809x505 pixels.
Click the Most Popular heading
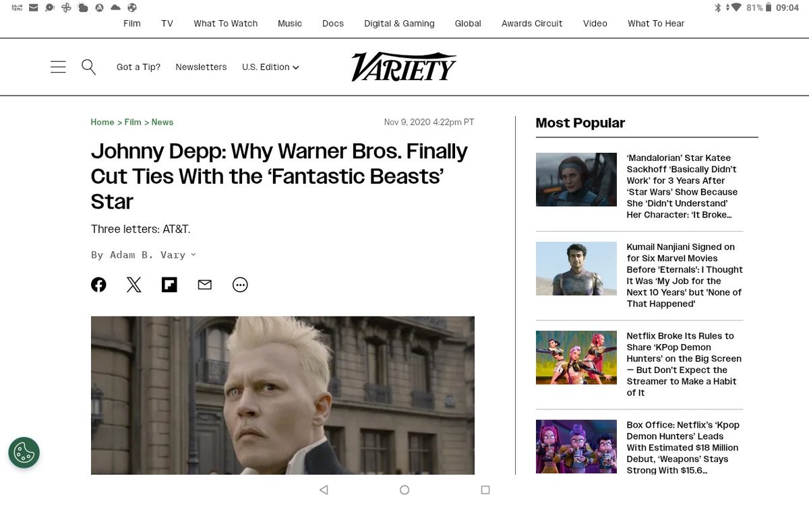coord(580,123)
